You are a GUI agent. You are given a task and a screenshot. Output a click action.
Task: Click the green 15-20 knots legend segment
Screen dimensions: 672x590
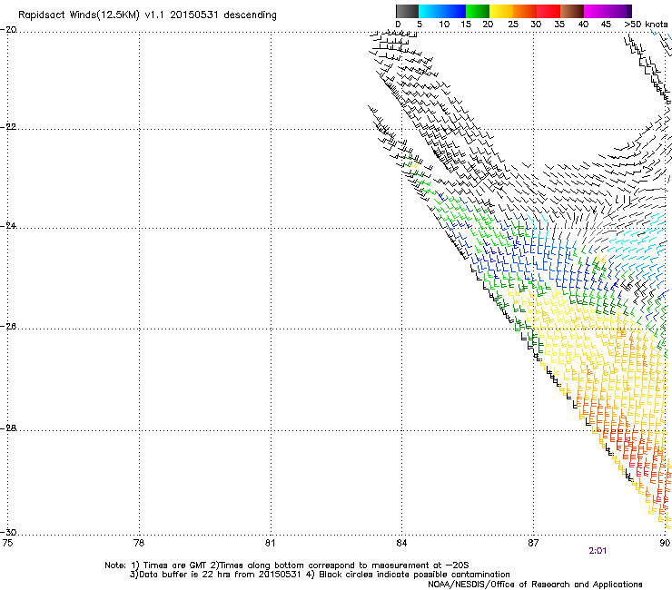[x=478, y=11]
